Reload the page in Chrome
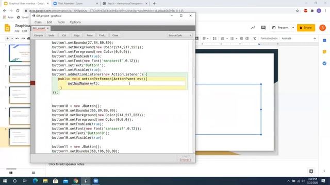 point(18,11)
